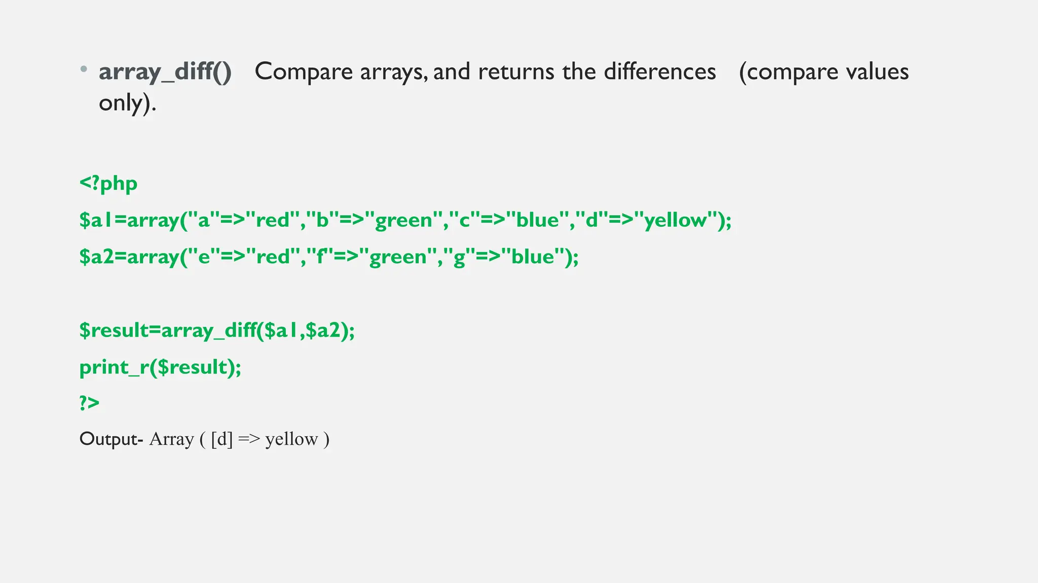Click the opening <?php tag
Image resolution: width=1038 pixels, height=583 pixels.
click(x=108, y=183)
